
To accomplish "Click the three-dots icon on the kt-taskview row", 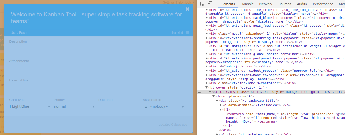I will click(x=200, y=92).
